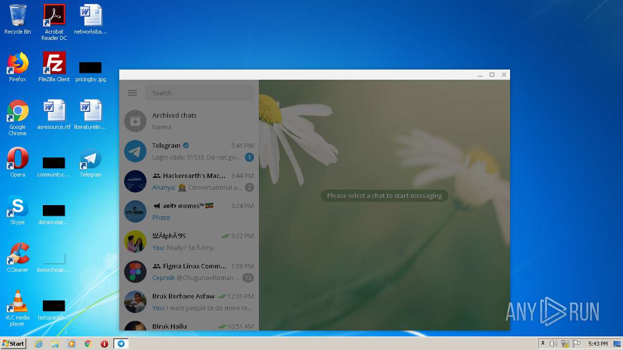The height and width of the screenshot is (350, 623).
Task: Select 'Login code: 31533' message preview
Action: (x=197, y=157)
